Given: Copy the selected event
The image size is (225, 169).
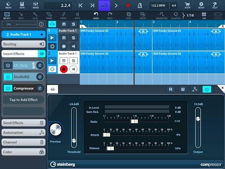Looking at the screenshot, I should click(129, 15).
